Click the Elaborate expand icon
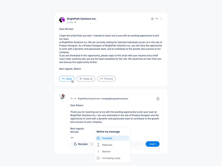222x166 pixels. [x=98, y=145]
